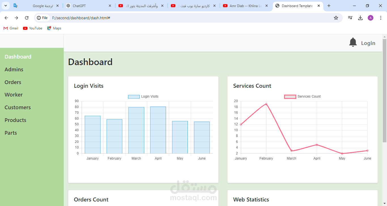Click the Orders Count card title
Viewport: 387px width, 206px height.
pos(91,199)
